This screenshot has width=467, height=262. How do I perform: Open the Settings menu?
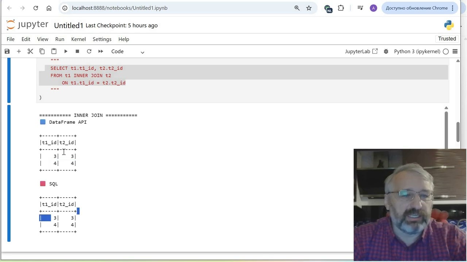point(102,39)
